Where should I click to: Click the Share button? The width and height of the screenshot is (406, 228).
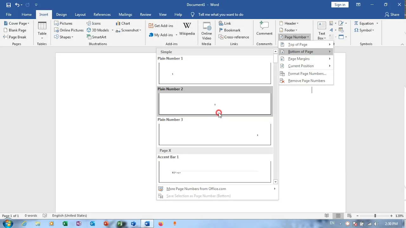point(392,15)
